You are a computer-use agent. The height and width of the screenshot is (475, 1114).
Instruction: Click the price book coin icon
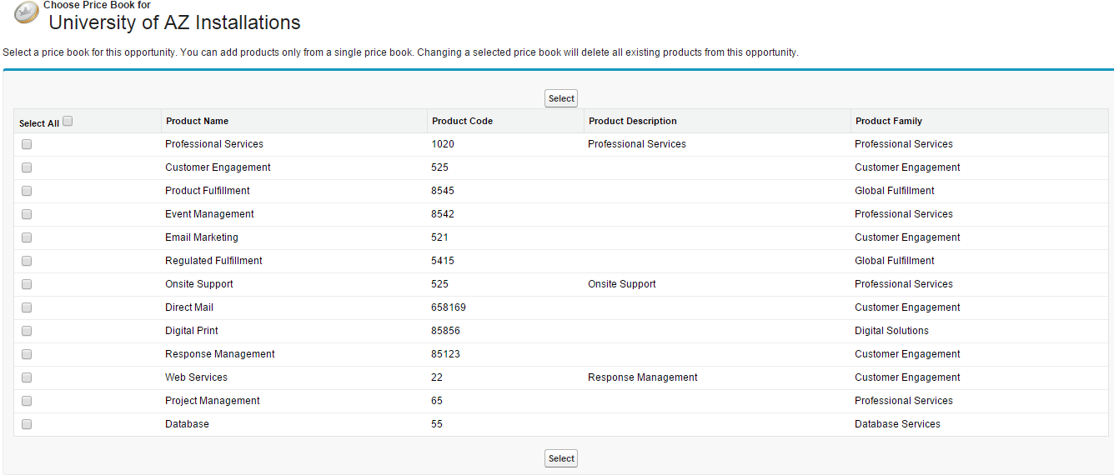(27, 12)
